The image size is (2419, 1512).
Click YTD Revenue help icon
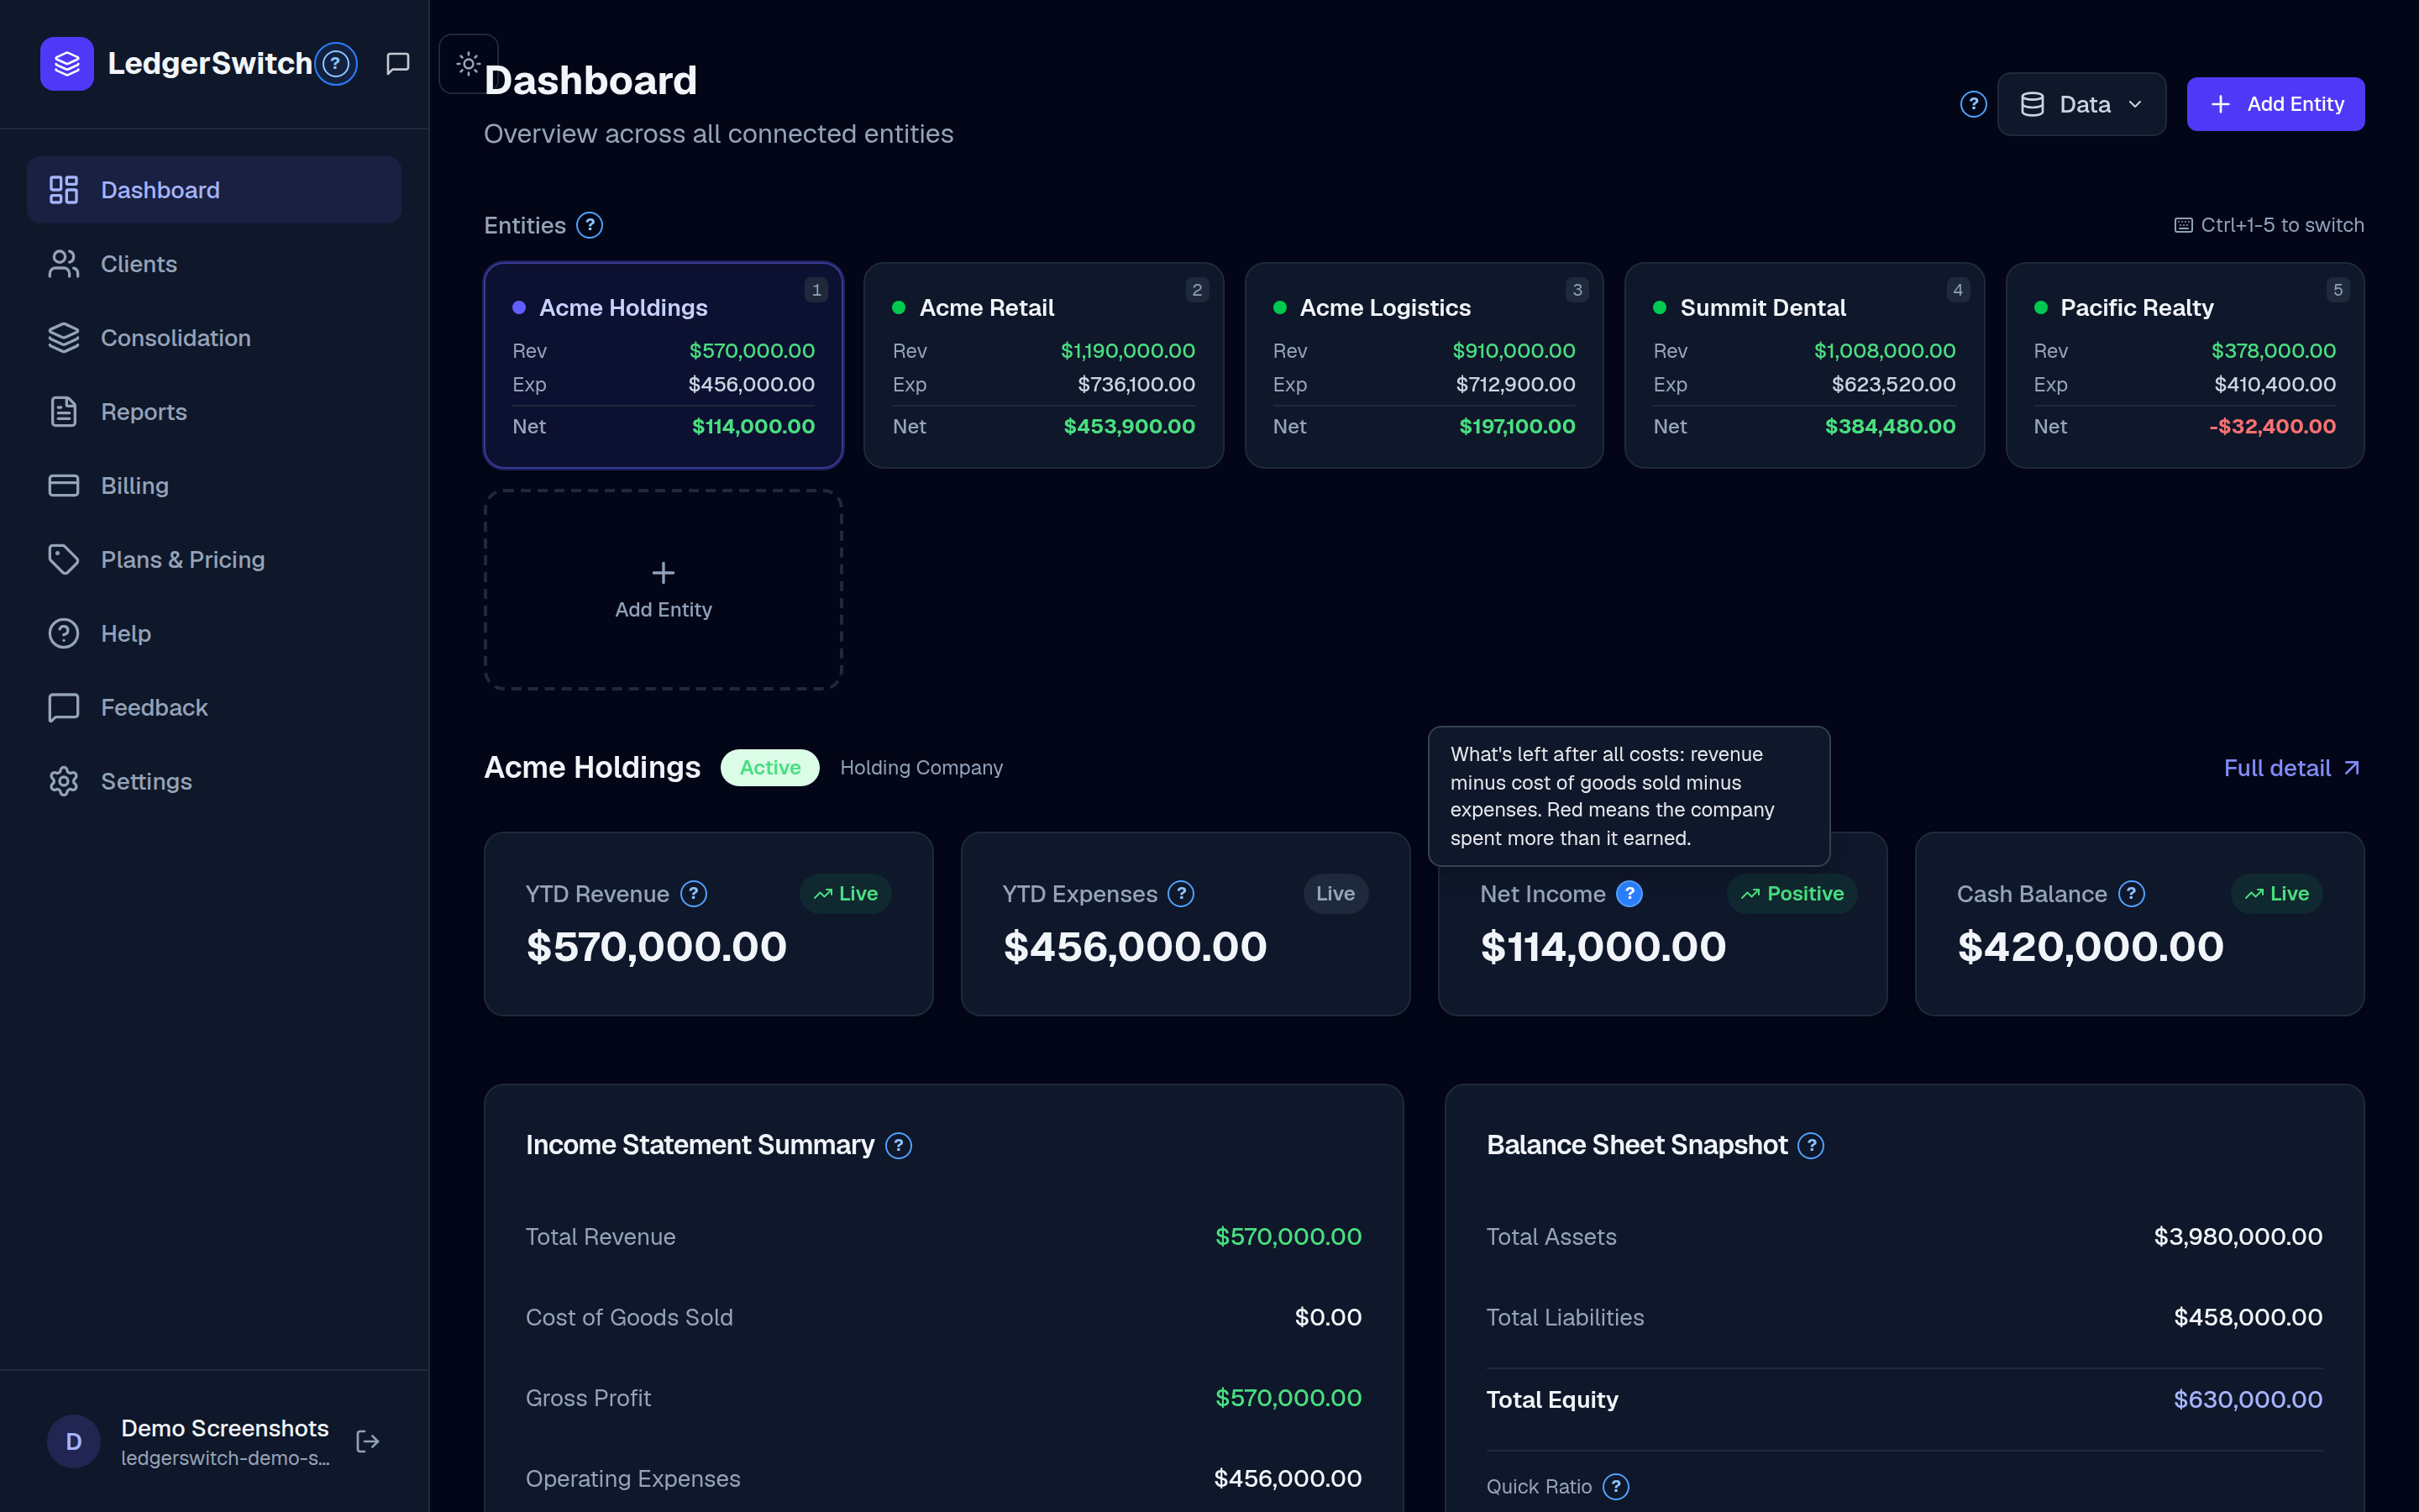pyautogui.click(x=694, y=894)
